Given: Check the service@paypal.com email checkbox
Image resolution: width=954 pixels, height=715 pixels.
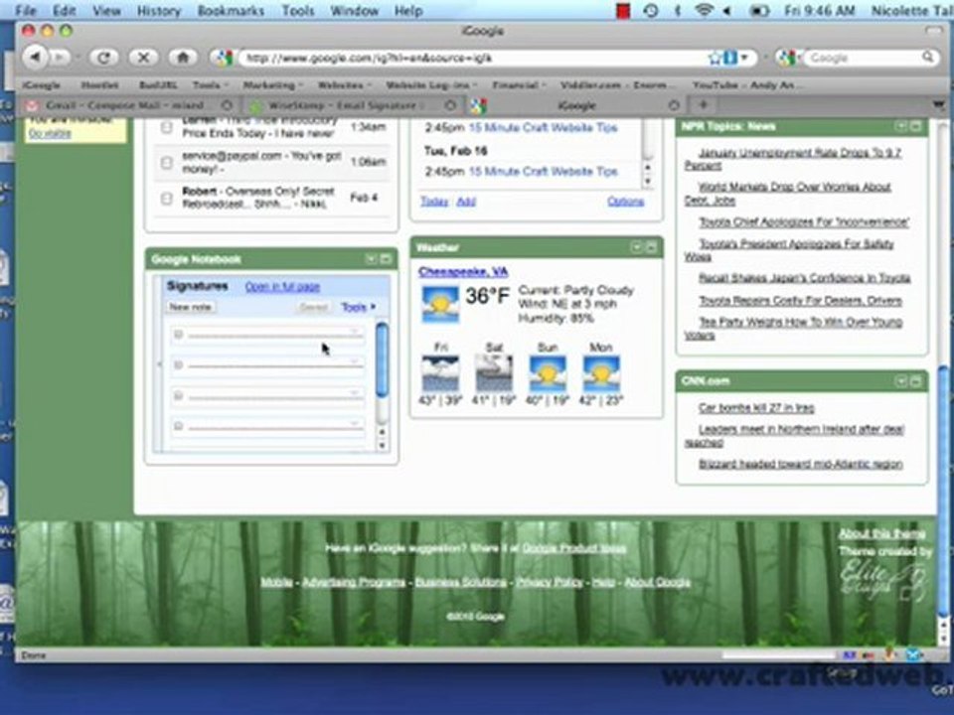Looking at the screenshot, I should click(166, 162).
